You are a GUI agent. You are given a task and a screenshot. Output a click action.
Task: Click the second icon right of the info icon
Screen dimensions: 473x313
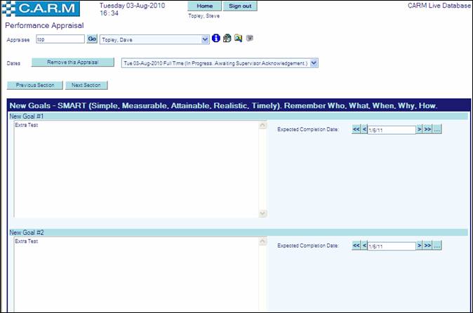point(227,39)
